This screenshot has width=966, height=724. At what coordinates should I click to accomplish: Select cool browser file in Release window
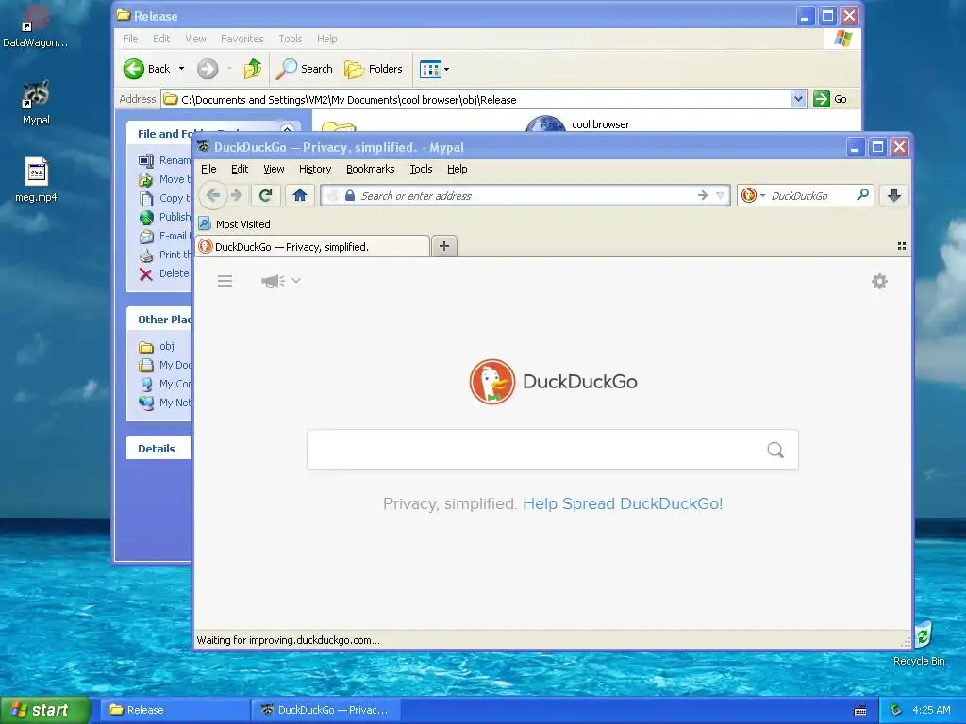[579, 124]
